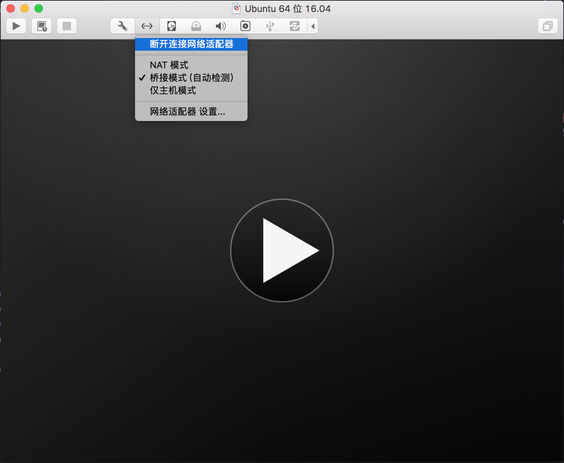
Task: Click the document icon beside Ubuntu title
Action: [237, 8]
